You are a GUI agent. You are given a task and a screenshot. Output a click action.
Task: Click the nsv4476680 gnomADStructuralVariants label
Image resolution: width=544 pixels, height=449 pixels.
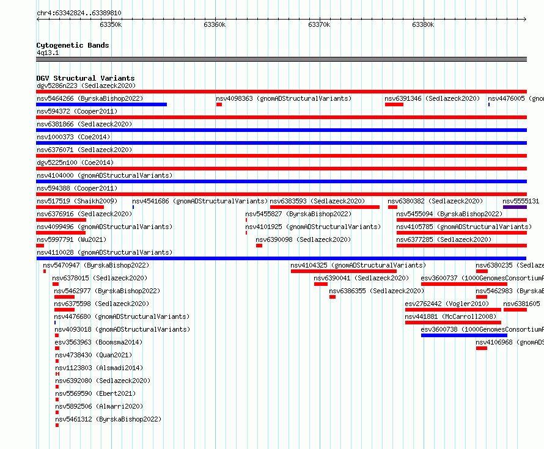point(122,316)
